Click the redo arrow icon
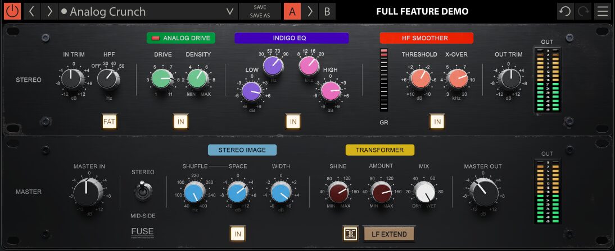 tap(584, 11)
